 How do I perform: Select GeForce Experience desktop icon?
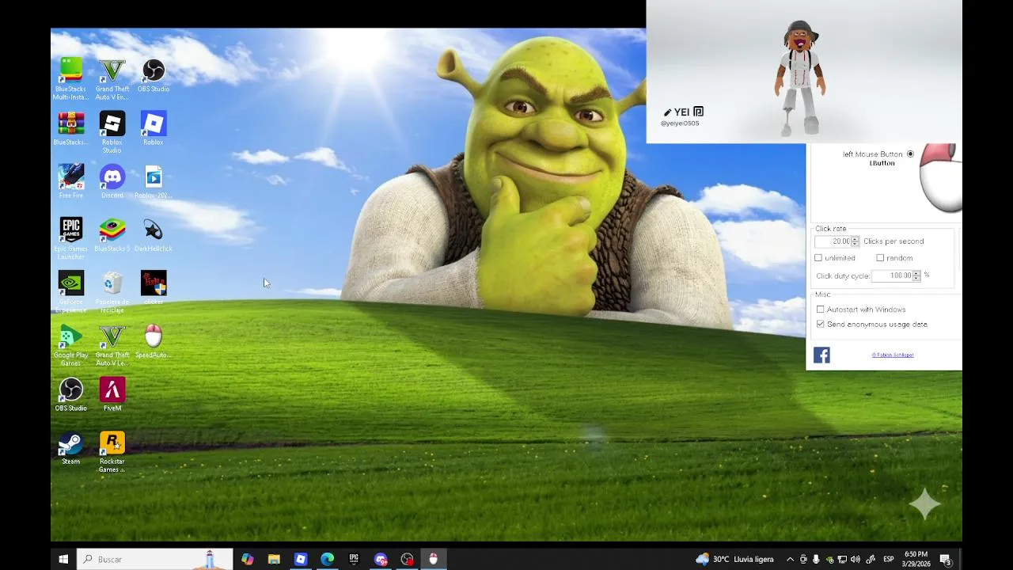click(x=70, y=291)
